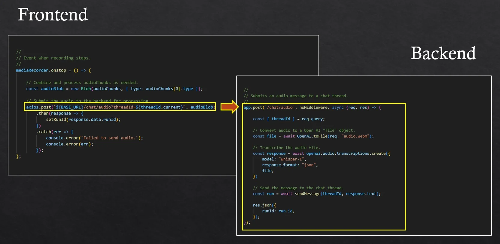Screen dimensions: 500x244
Task: Click the openai.audio.transcriptions.create call
Action: pyautogui.click(x=321, y=154)
